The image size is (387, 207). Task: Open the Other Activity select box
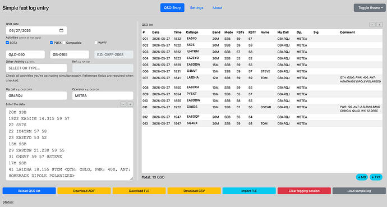coord(36,68)
